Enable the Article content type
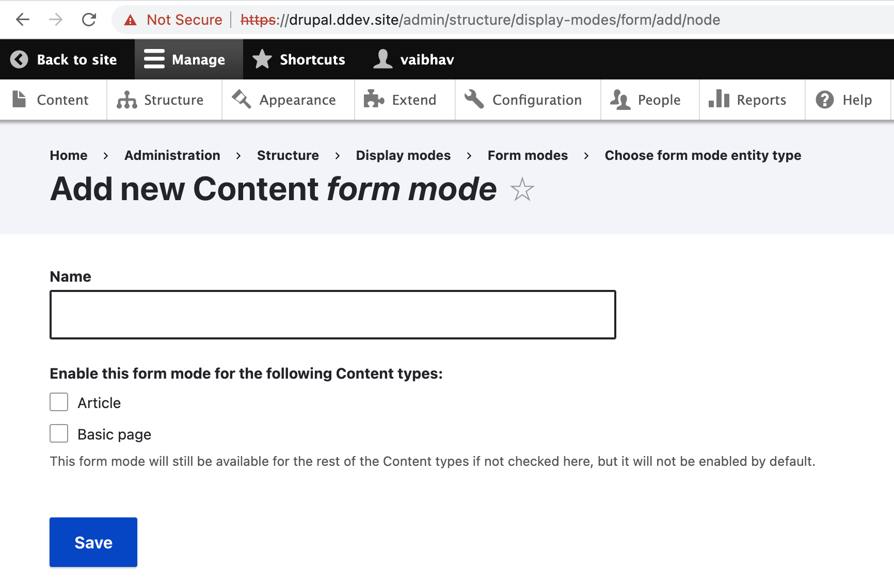This screenshot has width=894, height=585. [58, 402]
